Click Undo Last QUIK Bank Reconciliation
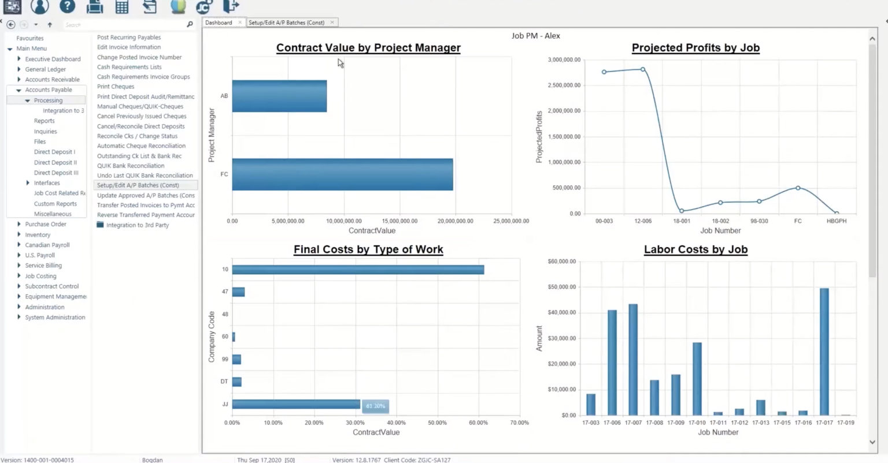Viewport: 888px width, 463px height. pyautogui.click(x=145, y=175)
